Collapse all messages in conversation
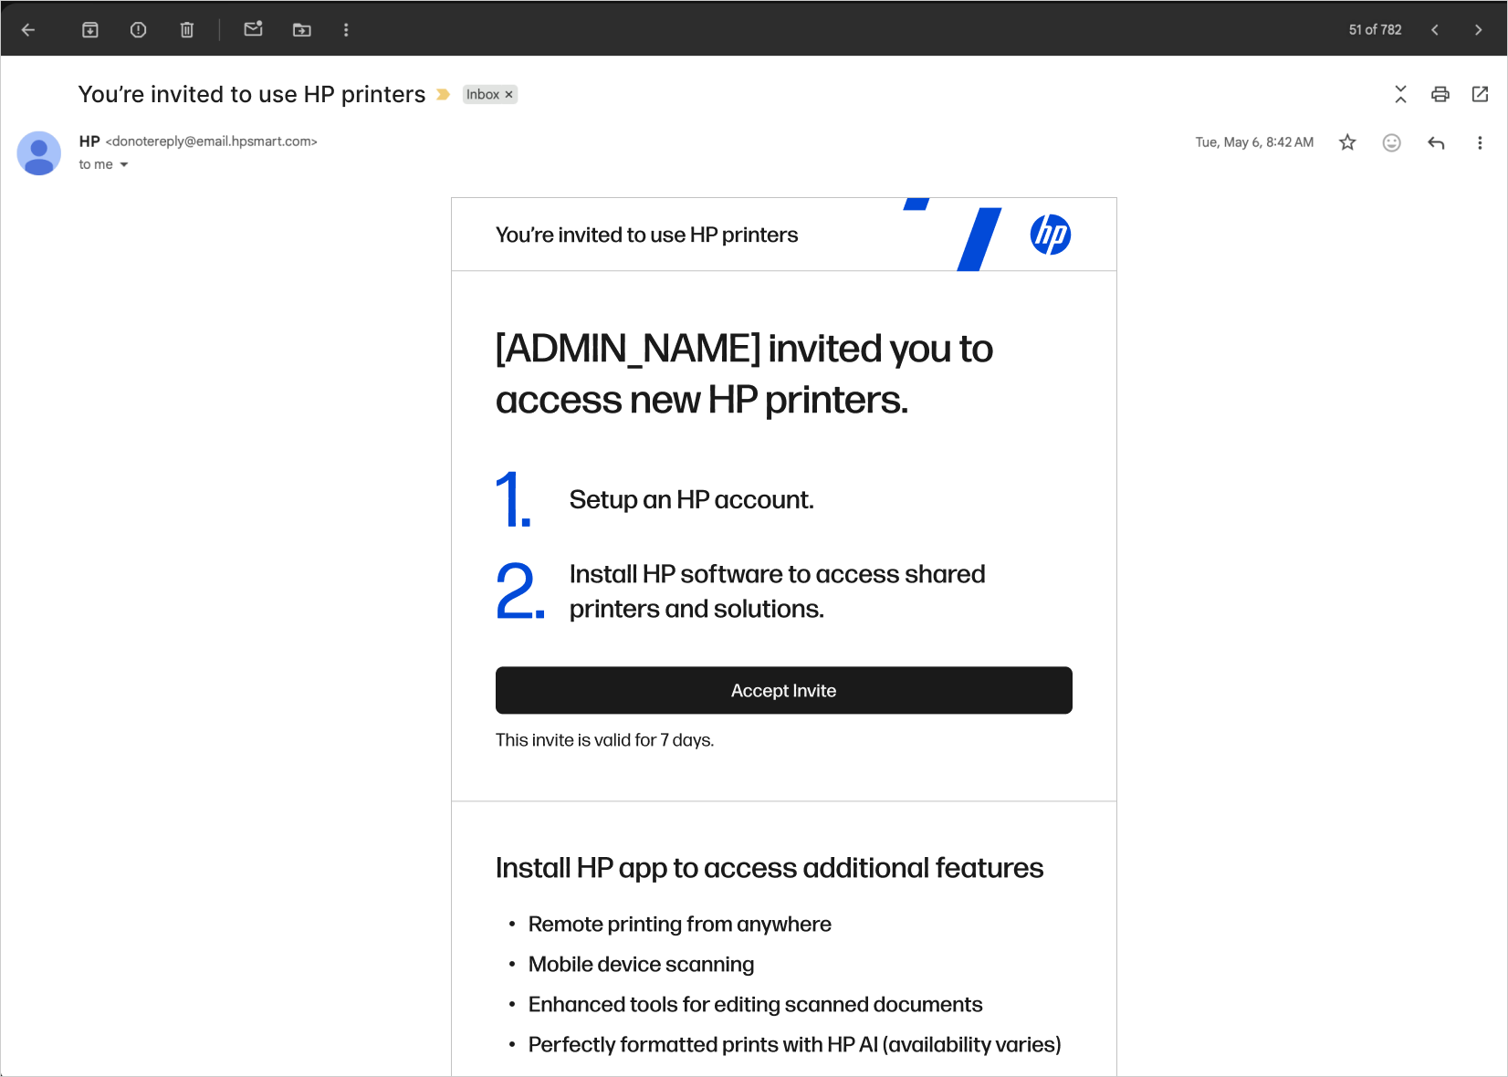 [1400, 94]
